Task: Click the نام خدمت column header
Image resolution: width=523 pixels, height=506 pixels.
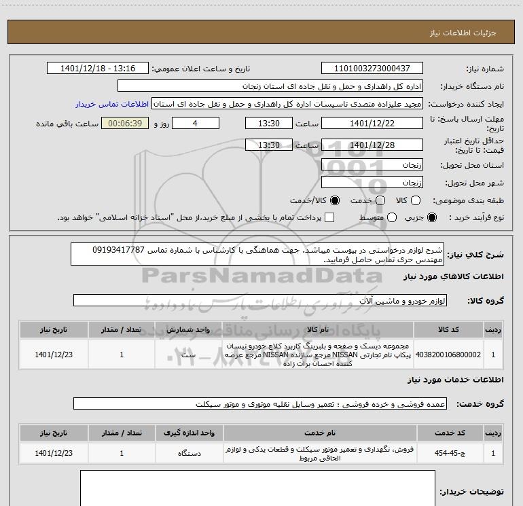Action: click(319, 433)
